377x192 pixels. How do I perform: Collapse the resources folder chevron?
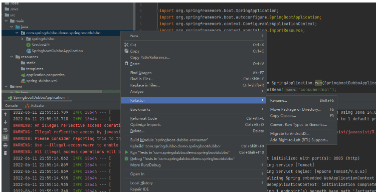click(12, 57)
